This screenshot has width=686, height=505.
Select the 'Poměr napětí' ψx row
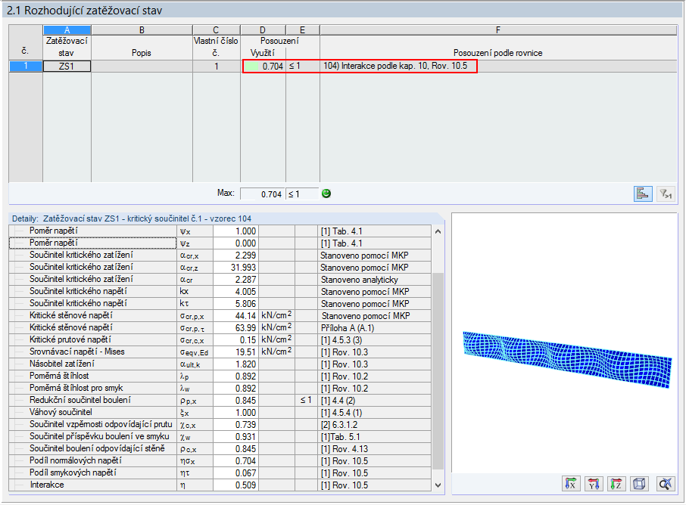tap(220, 231)
